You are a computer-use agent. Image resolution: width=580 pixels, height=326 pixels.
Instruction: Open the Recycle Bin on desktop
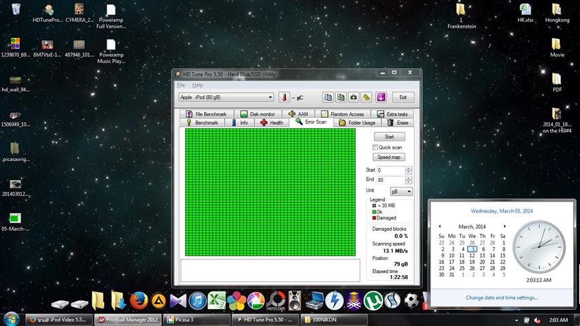point(16,9)
